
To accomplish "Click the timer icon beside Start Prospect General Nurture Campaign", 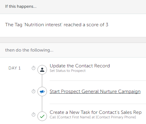I will tap(34, 91).
